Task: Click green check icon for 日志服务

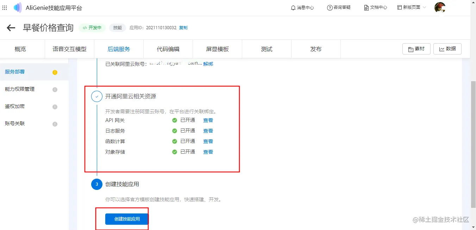Action: pyautogui.click(x=175, y=131)
